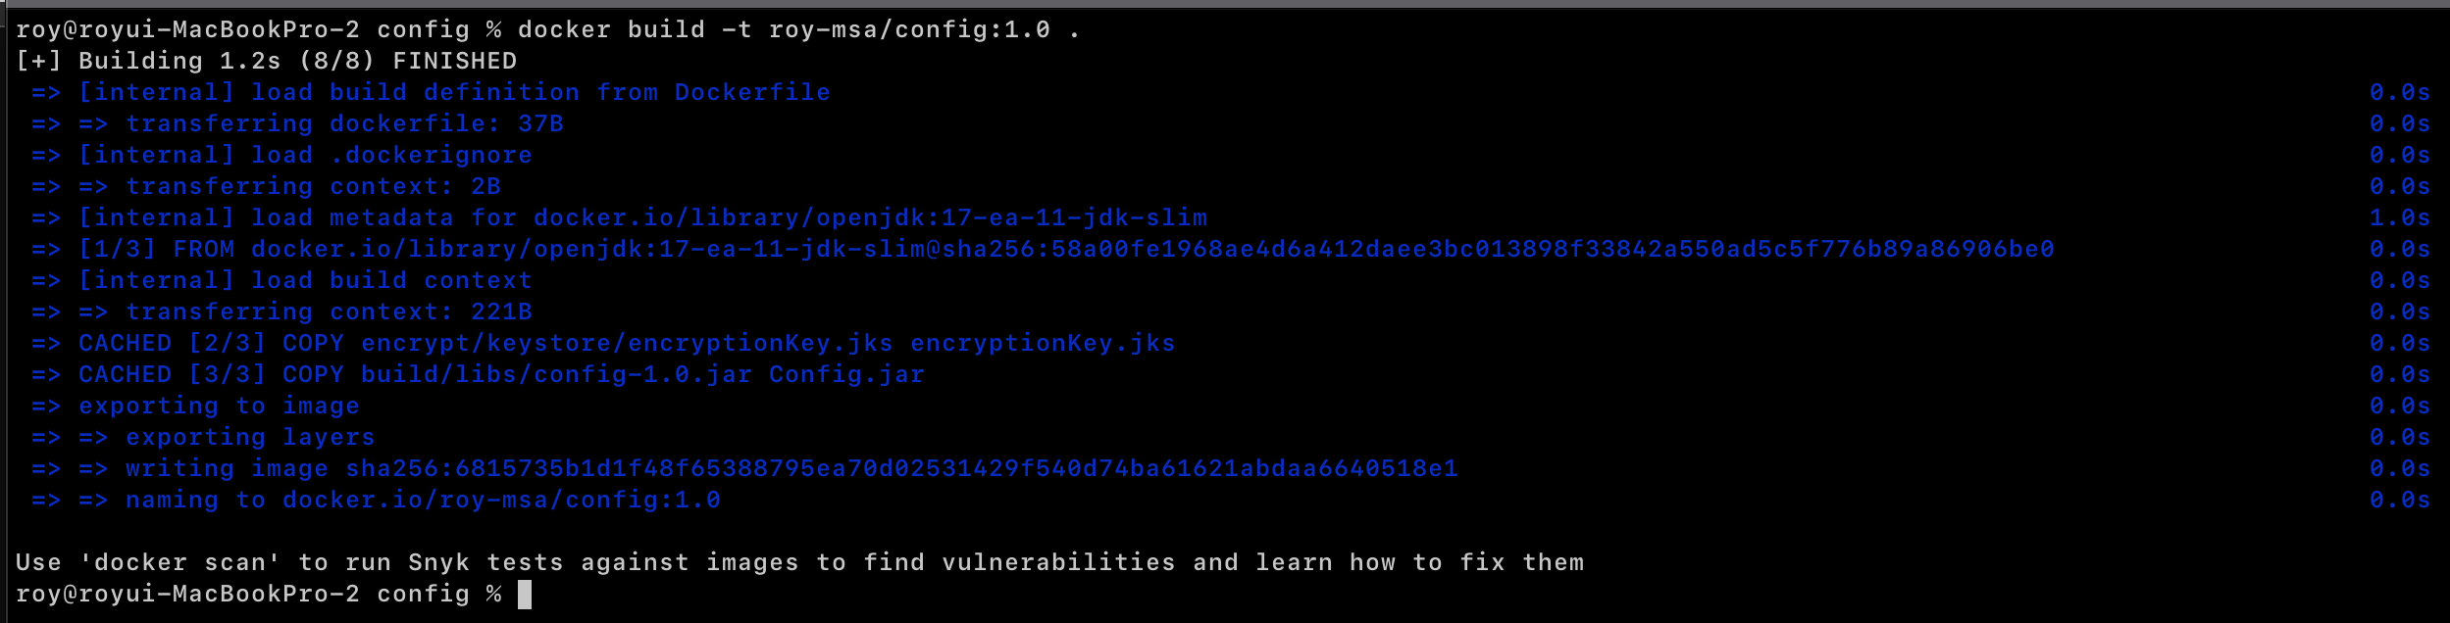Click the 1.0s timing value on the right
This screenshot has width=2450, height=623.
coord(2399,217)
